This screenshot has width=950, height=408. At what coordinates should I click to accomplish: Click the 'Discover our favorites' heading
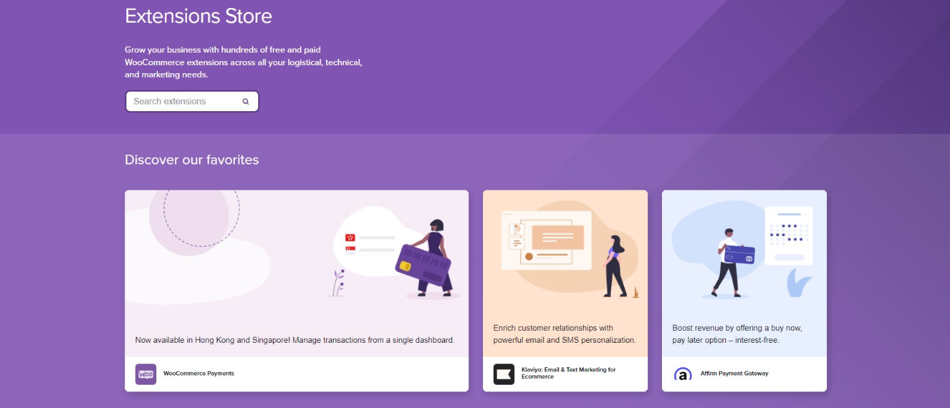point(192,160)
